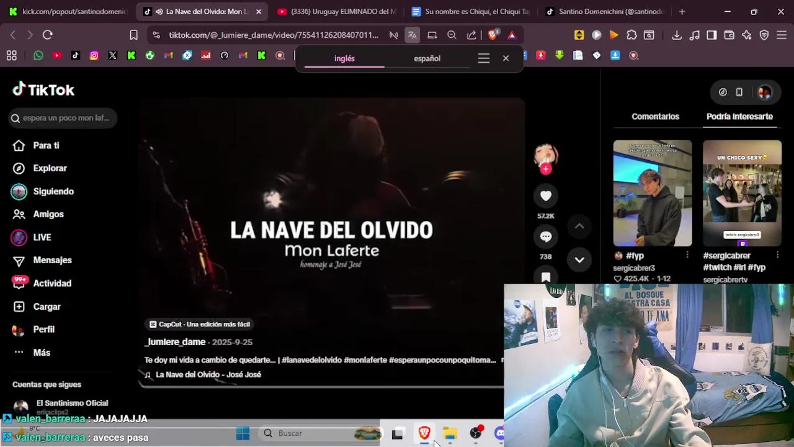The width and height of the screenshot is (794, 447).
Task: Like the video with the heart icon
Action: tap(546, 196)
